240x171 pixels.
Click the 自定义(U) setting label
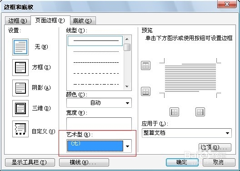pyautogui.click(x=43, y=131)
